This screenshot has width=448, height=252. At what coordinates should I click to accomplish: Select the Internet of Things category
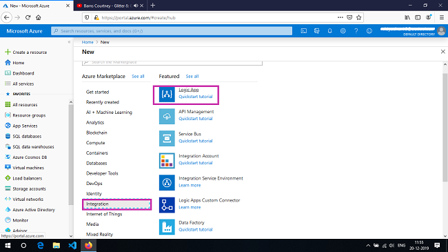[x=104, y=214]
